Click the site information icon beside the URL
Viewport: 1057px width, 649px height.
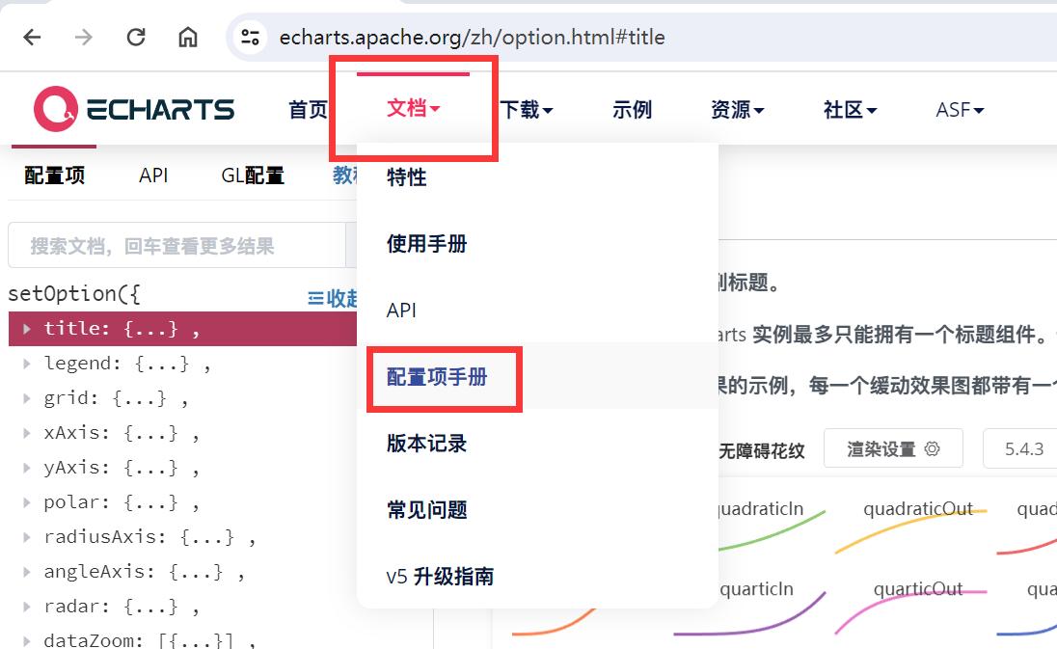pos(250,37)
